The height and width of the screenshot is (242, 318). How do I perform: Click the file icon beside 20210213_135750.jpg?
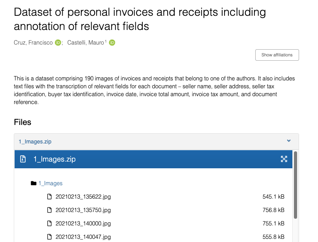tap(49, 210)
